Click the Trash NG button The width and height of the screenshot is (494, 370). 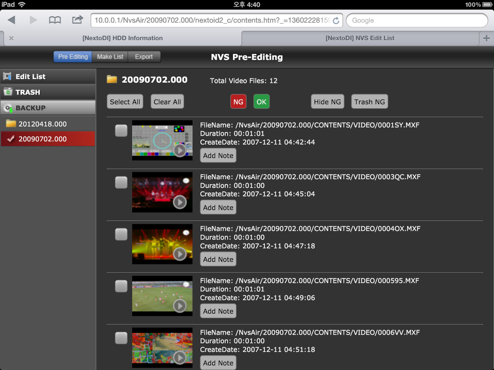[x=369, y=102]
